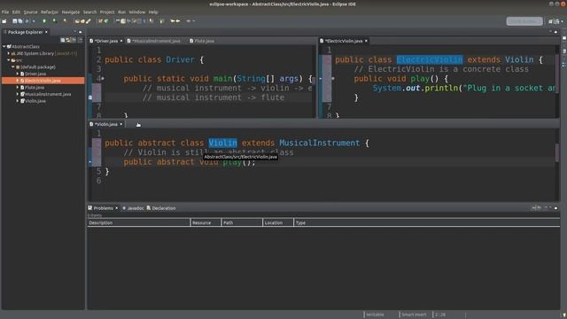567x319 pixels.
Task: Expand the JRE System Library node
Action: [9, 53]
